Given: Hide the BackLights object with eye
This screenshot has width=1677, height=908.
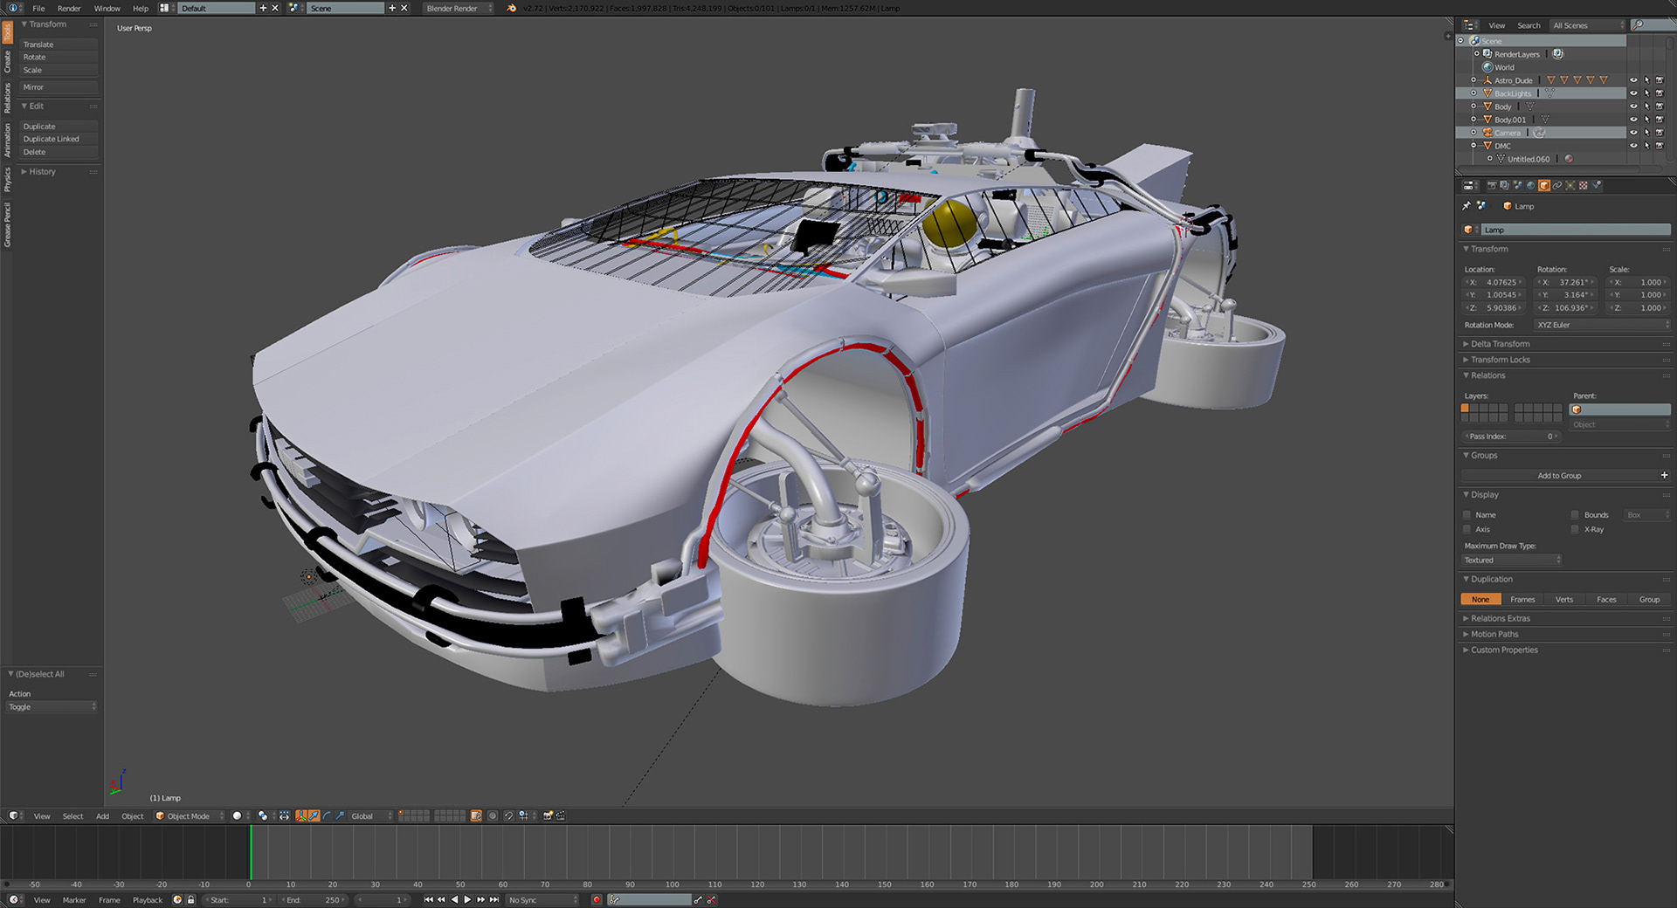Looking at the screenshot, I should click(x=1633, y=93).
